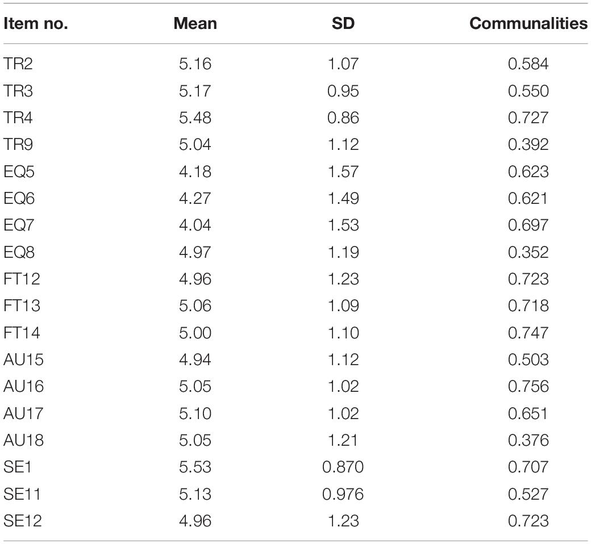Image resolution: width=591 pixels, height=544 pixels.
Task: Click the Item no. column header
Action: tap(35, 24)
